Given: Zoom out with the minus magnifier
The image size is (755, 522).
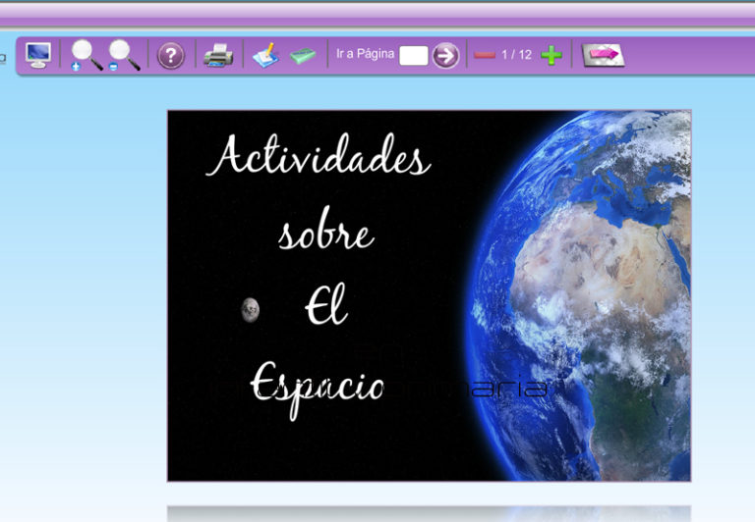Looking at the screenshot, I should click(124, 55).
